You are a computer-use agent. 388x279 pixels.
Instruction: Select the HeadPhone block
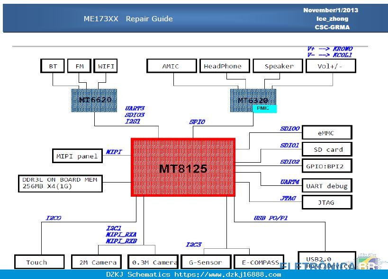click(225, 66)
